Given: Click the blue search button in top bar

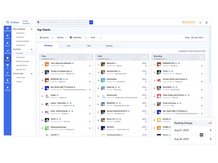Looking at the screenshot, I should 91,22.
